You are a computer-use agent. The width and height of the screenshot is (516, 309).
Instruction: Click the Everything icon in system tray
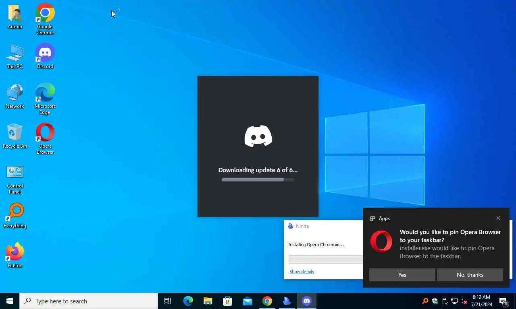(425, 301)
